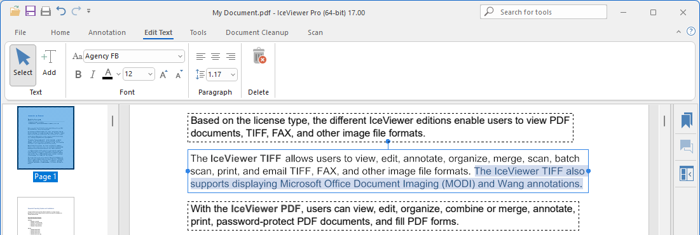
Task: Switch to the Annotation tab
Action: pos(107,32)
